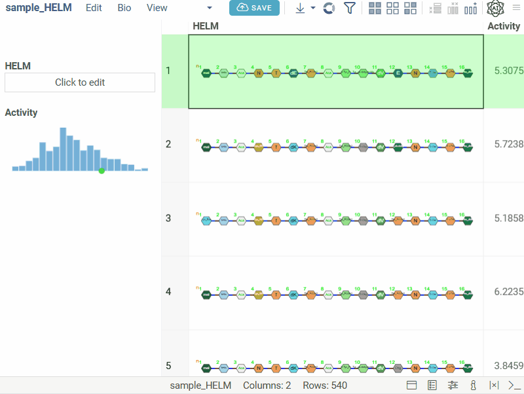Image resolution: width=524 pixels, height=394 pixels.
Task: Toggle the variables |x| panel
Action: tap(494, 385)
